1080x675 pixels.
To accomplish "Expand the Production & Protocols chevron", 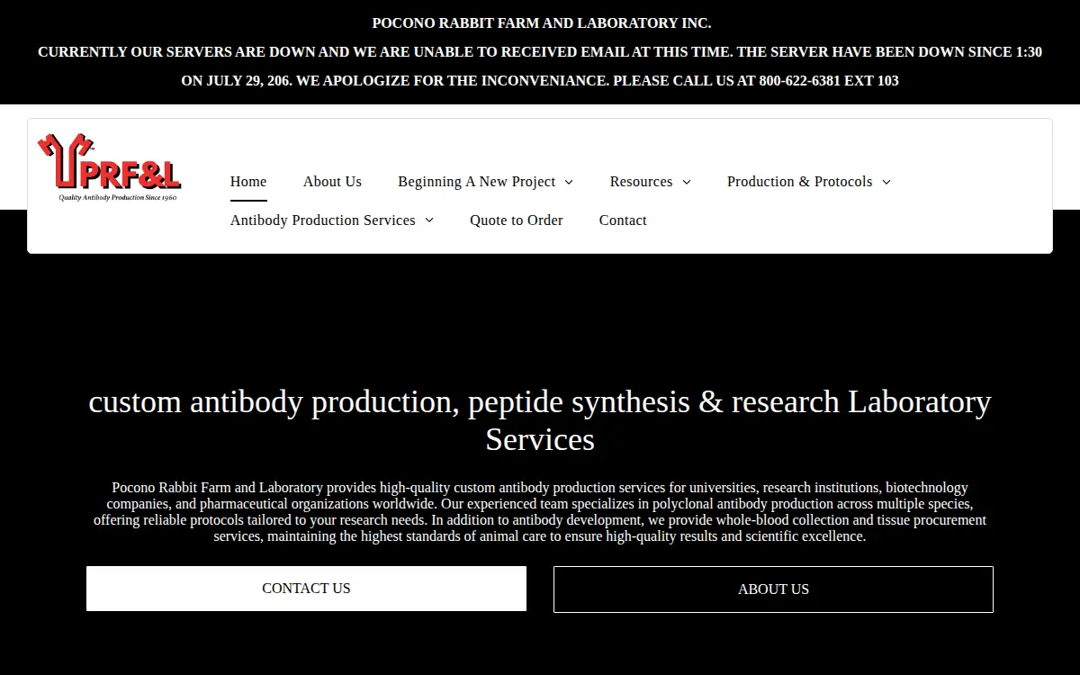I will coord(886,183).
